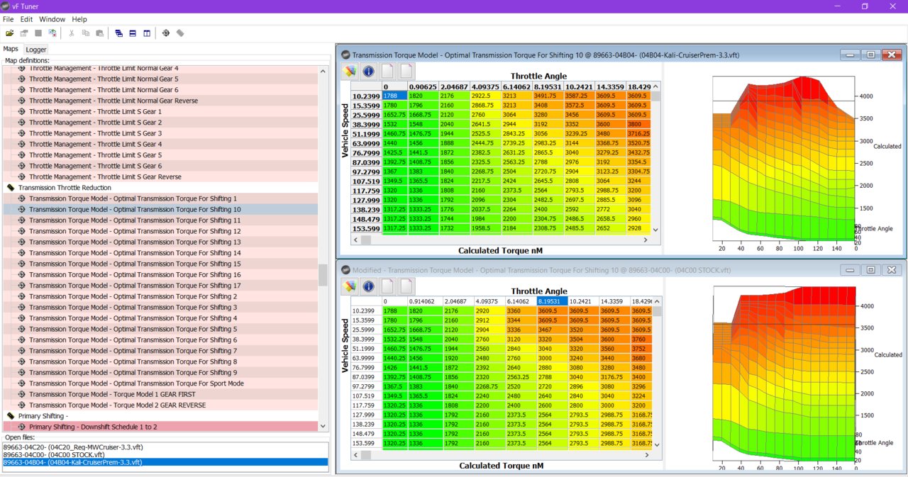Click second blank page icon in 04B04 window
Screen dimensions: 908x477
[x=406, y=71]
